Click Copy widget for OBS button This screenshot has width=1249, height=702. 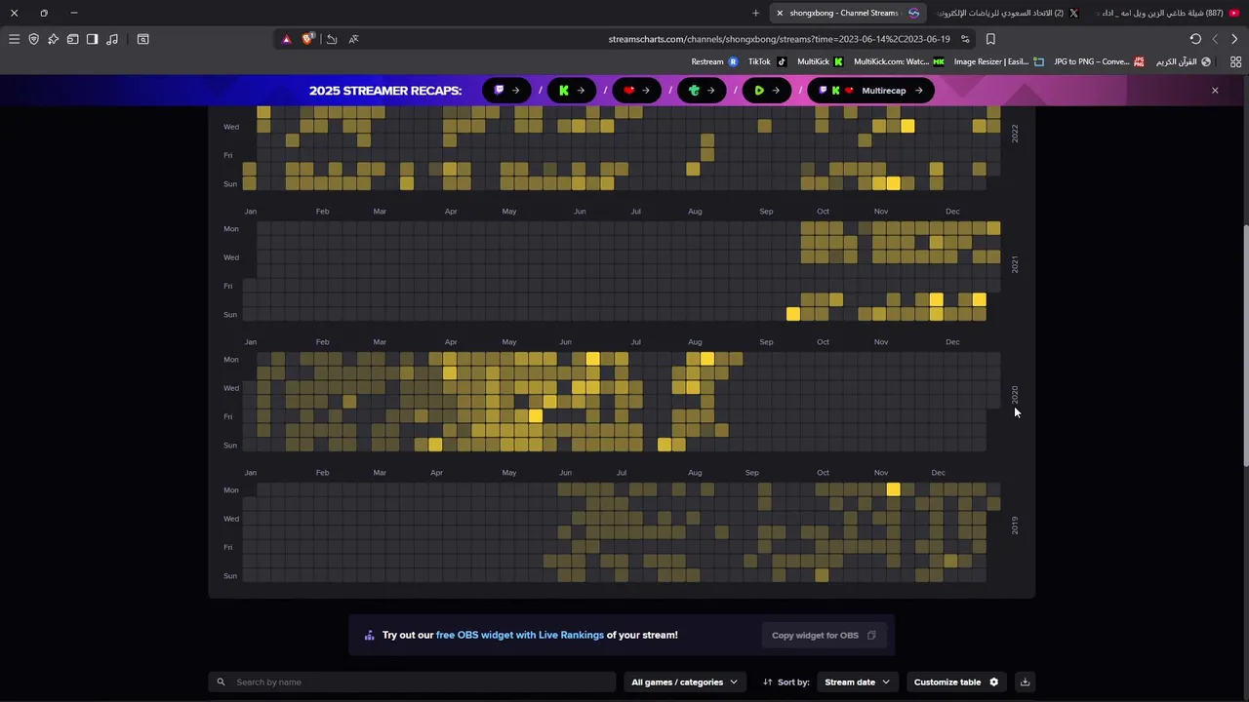tap(824, 635)
